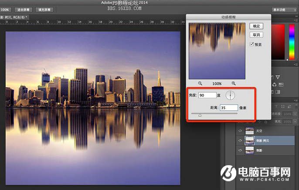This screenshot has width=299, height=190.
Task: Click the rainbow hue slider strip
Action: pos(292,42)
